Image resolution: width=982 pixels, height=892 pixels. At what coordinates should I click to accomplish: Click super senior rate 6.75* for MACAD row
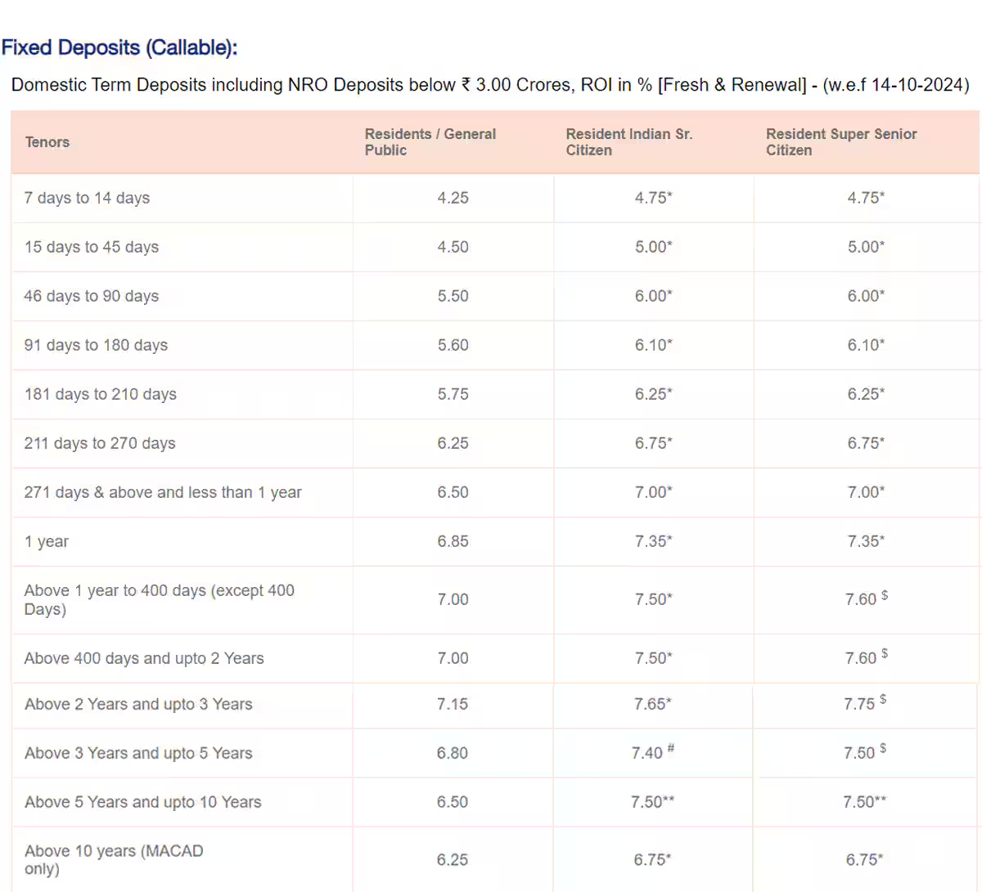tap(864, 859)
